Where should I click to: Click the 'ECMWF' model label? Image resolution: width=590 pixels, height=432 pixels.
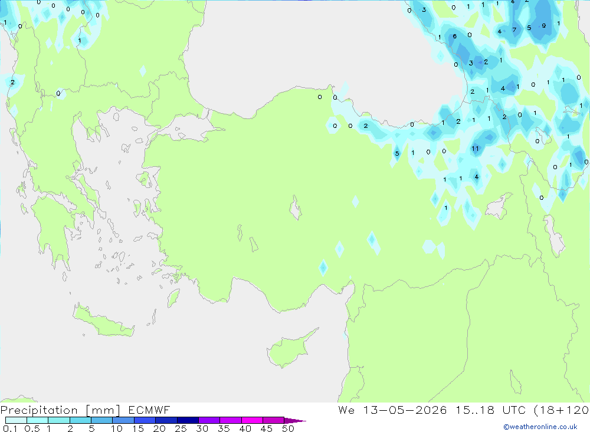click(x=149, y=410)
